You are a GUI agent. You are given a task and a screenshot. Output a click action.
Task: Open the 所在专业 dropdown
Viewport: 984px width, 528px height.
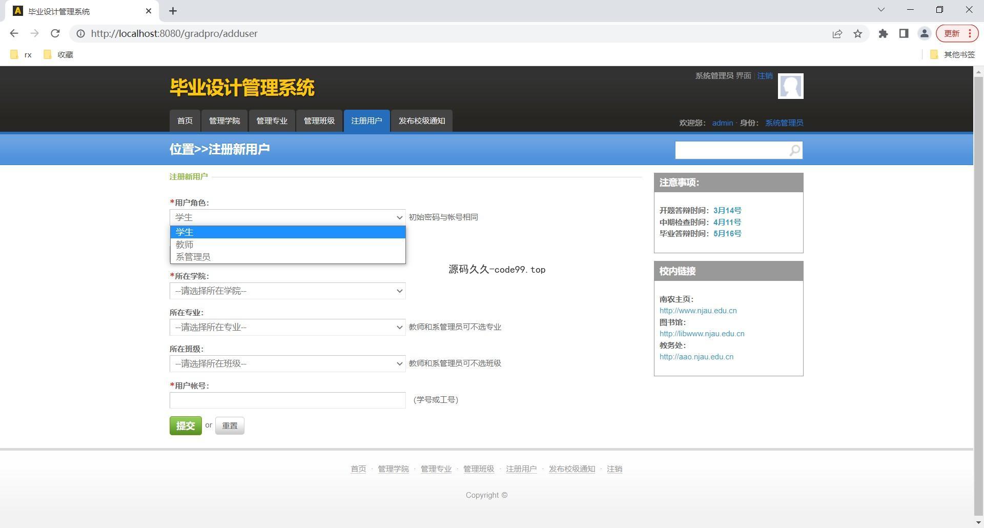[288, 327]
